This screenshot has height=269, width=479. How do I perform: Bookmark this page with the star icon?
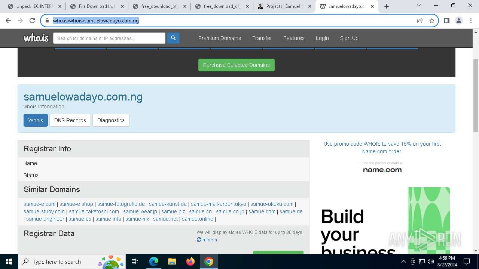pos(432,21)
